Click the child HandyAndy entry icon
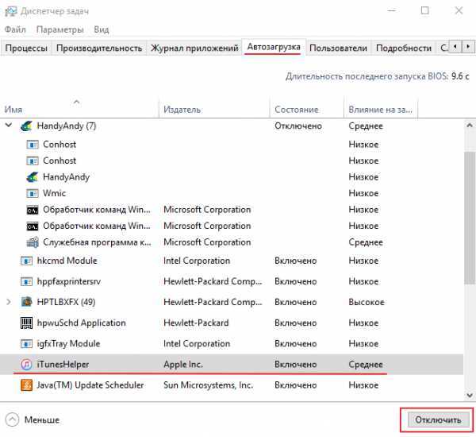This screenshot has height=437, width=476. click(33, 177)
